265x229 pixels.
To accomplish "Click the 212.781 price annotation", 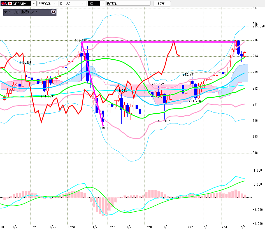I will click(x=189, y=74).
